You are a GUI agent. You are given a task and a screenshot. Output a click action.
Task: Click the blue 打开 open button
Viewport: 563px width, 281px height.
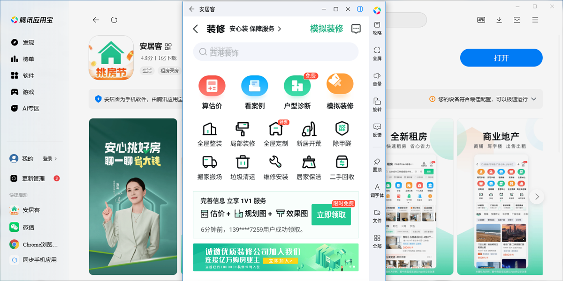tap(501, 58)
